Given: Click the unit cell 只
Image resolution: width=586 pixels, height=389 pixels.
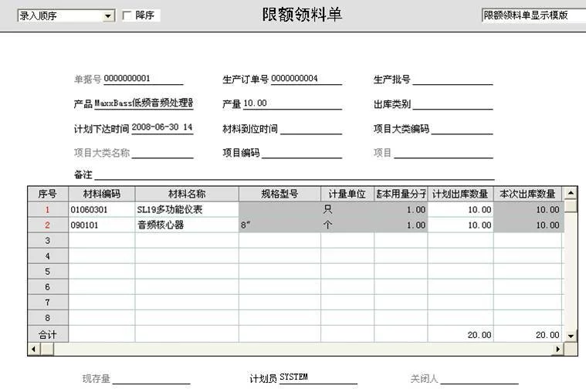Looking at the screenshot, I should [347, 210].
